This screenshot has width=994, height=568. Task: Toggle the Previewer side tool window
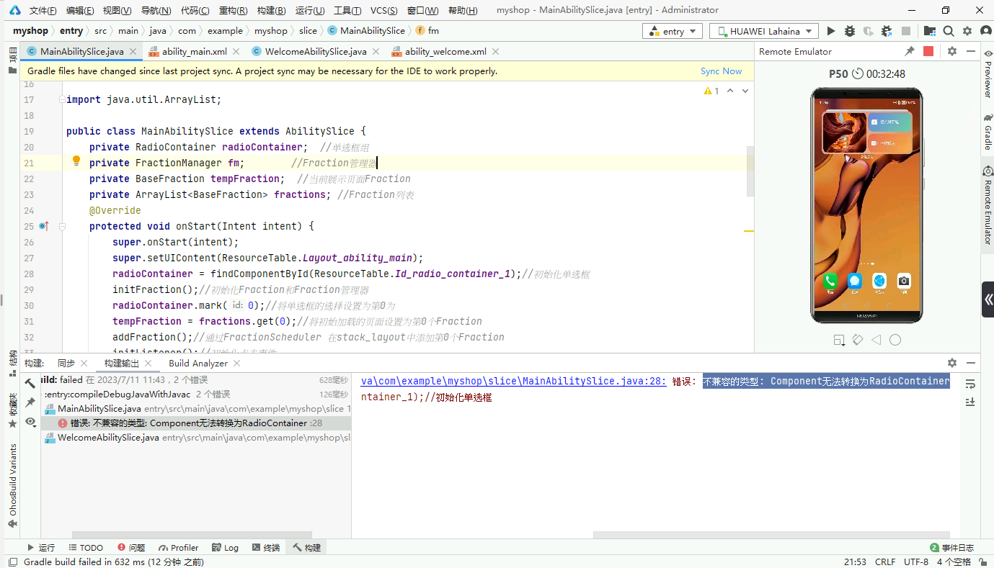click(988, 74)
